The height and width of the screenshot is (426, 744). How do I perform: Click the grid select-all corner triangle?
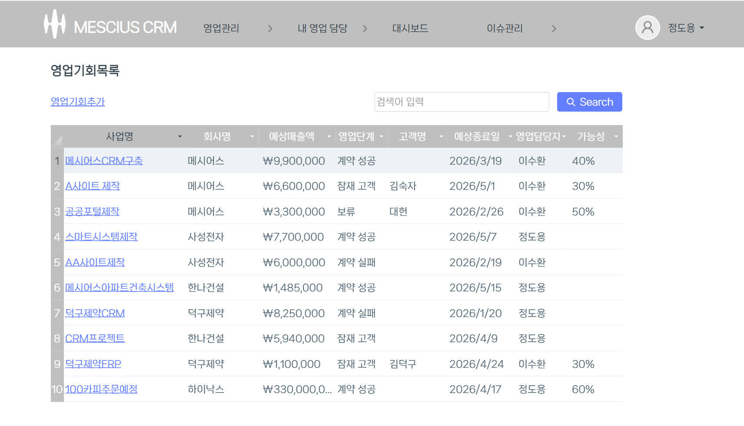point(57,141)
